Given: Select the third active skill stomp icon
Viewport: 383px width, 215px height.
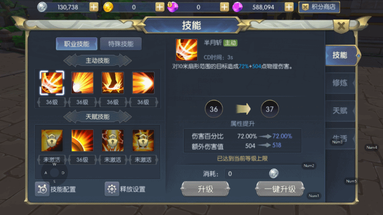Looking at the screenshot, I should (113, 83).
